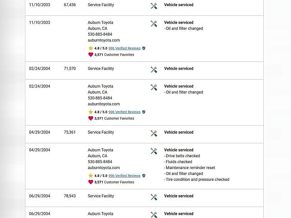Click the Auburn Toyota name in the 06/29/2004 row

(100, 214)
